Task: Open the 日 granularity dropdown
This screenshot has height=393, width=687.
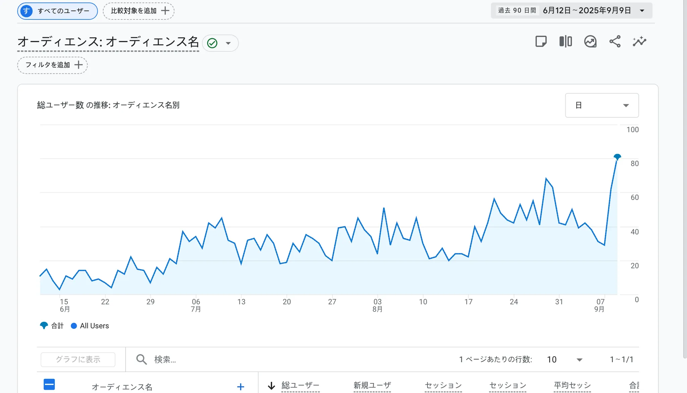Action: click(x=602, y=105)
